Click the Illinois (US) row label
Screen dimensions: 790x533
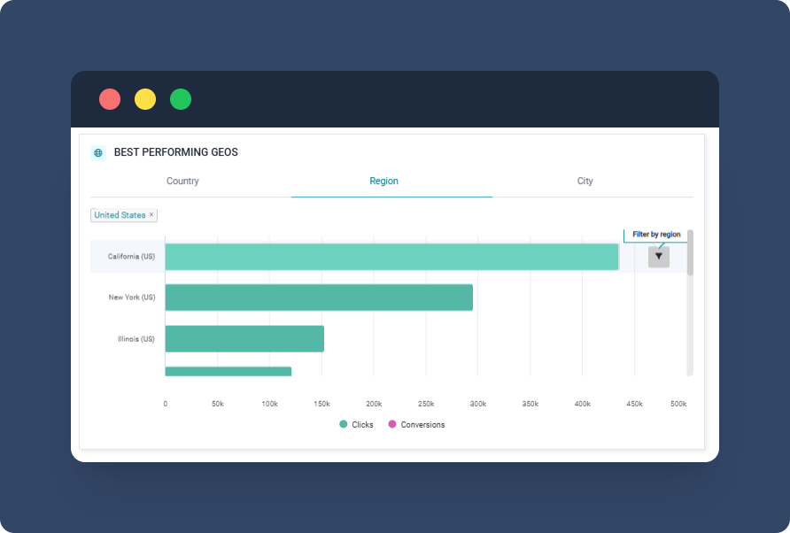click(136, 339)
